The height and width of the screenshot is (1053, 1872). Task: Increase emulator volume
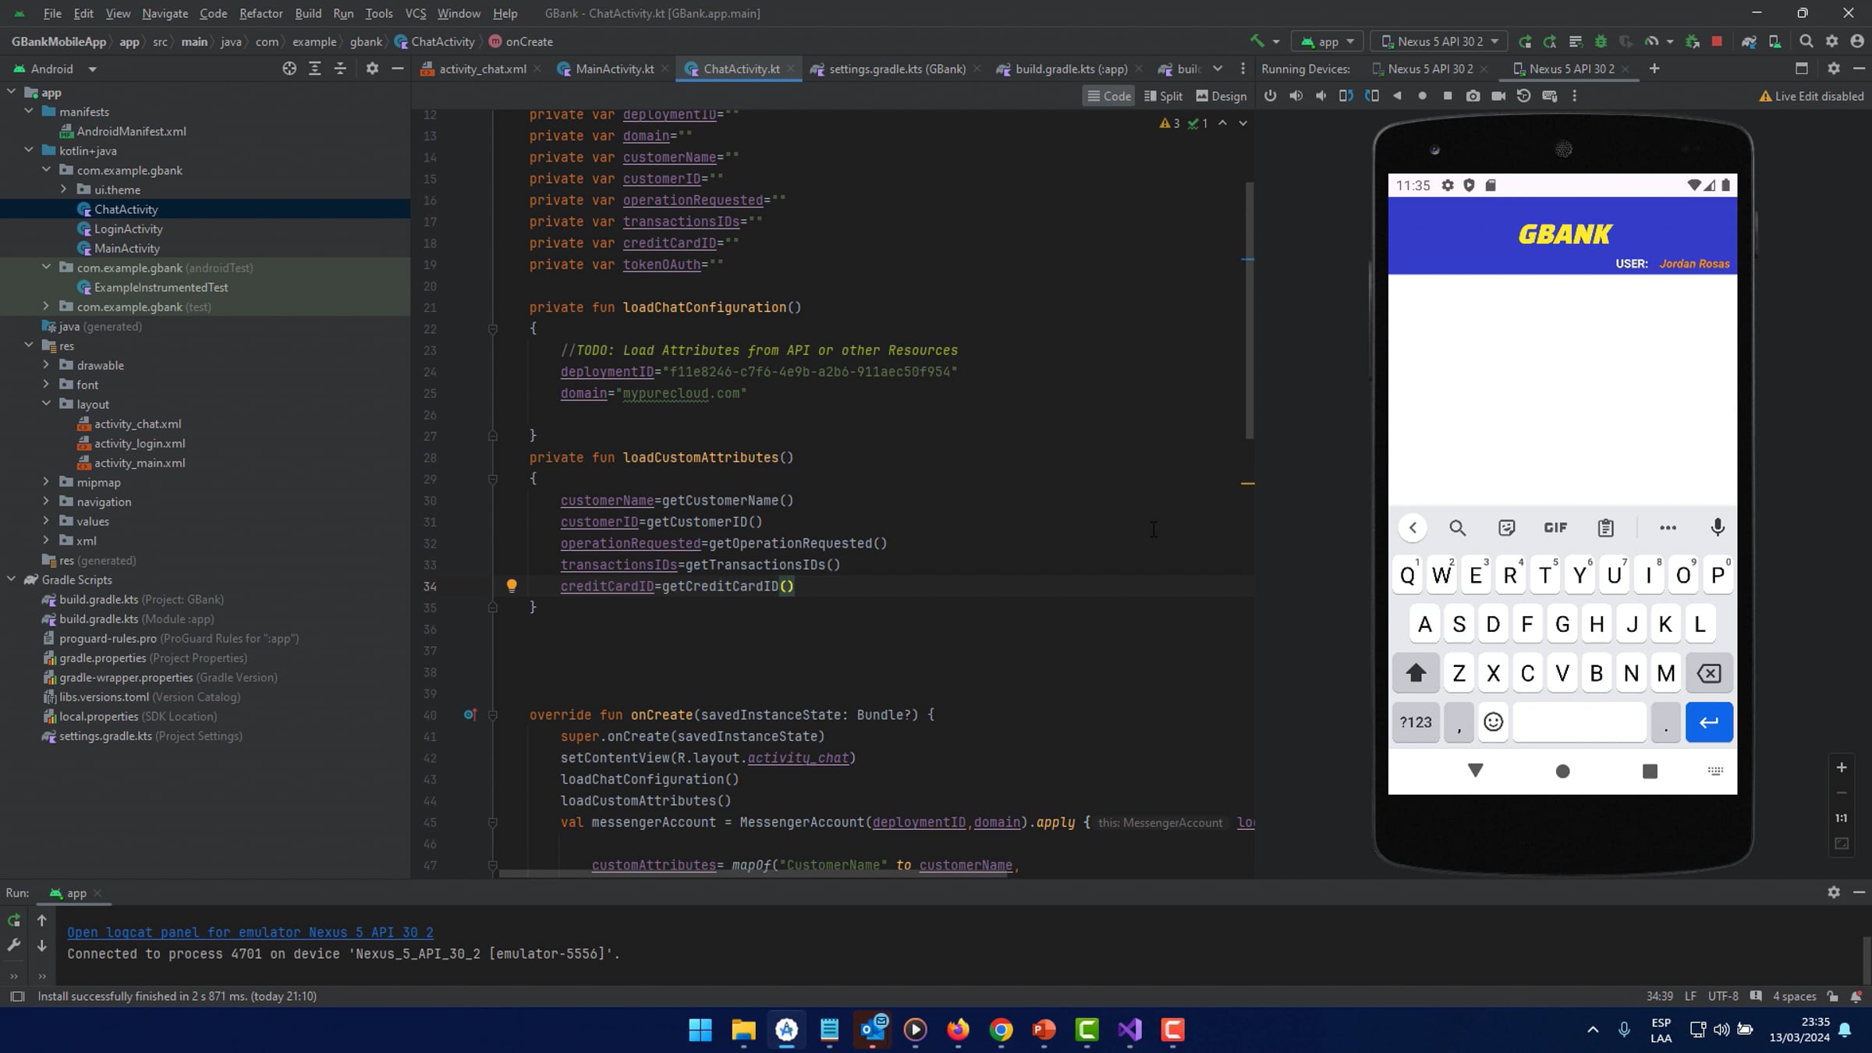tap(1296, 95)
